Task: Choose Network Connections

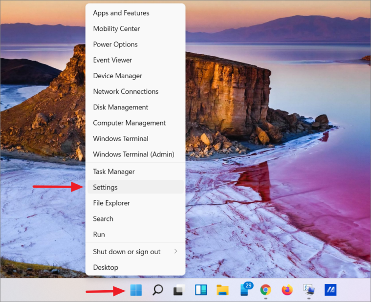Action: click(135, 91)
